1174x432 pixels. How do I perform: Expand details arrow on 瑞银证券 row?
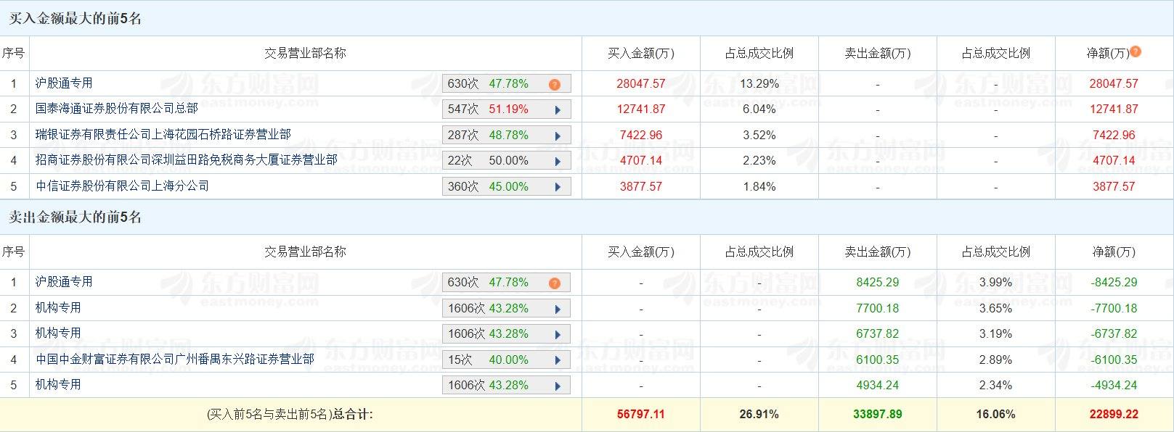coord(559,135)
